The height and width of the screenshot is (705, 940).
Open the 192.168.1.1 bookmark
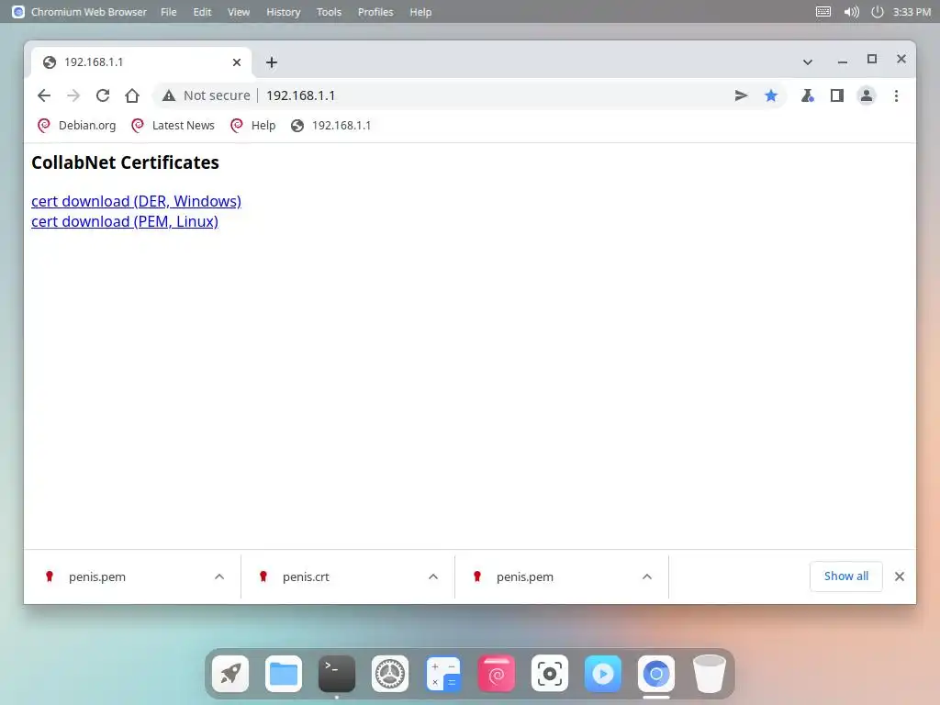point(330,125)
